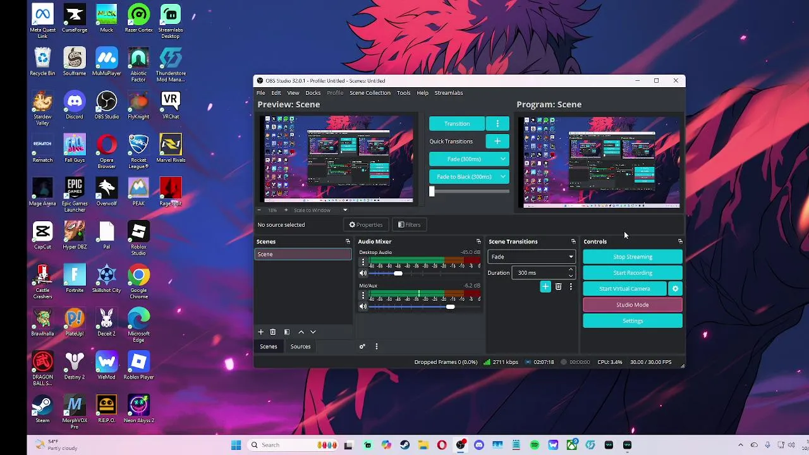
Task: Remove selected scene with trash icon
Action: click(x=273, y=332)
